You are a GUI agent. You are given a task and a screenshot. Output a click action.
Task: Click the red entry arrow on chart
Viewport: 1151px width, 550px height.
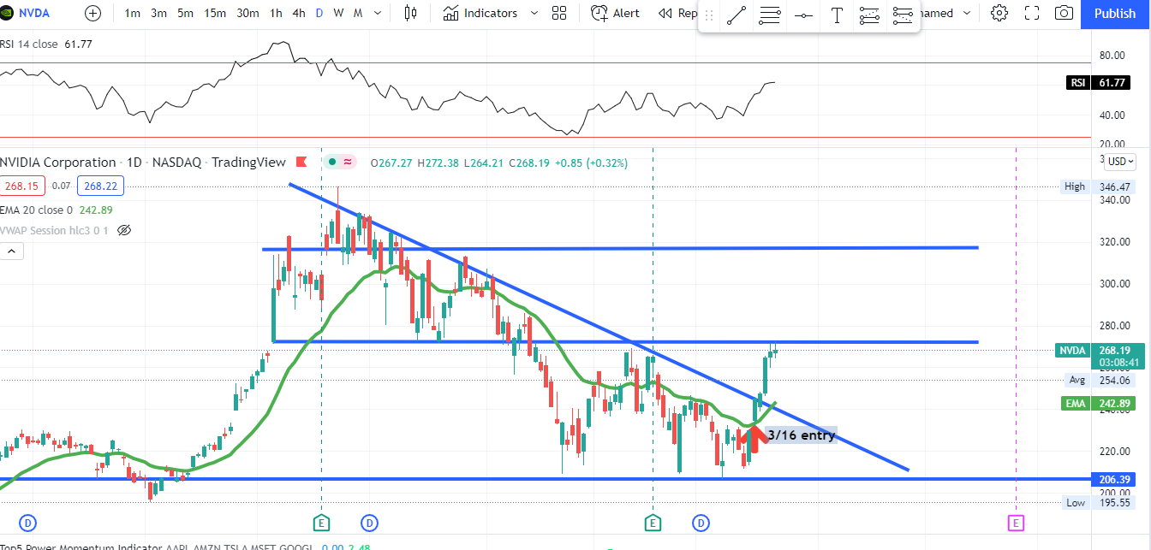[x=754, y=437]
